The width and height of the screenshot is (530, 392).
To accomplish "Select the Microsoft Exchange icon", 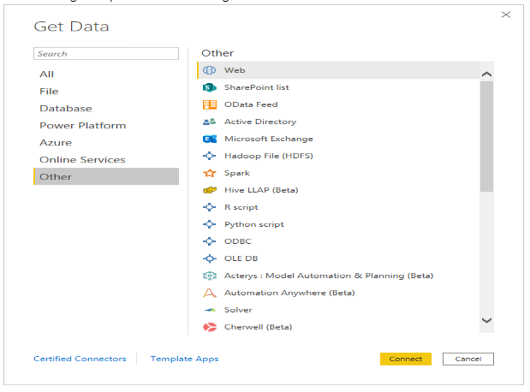I will click(210, 139).
